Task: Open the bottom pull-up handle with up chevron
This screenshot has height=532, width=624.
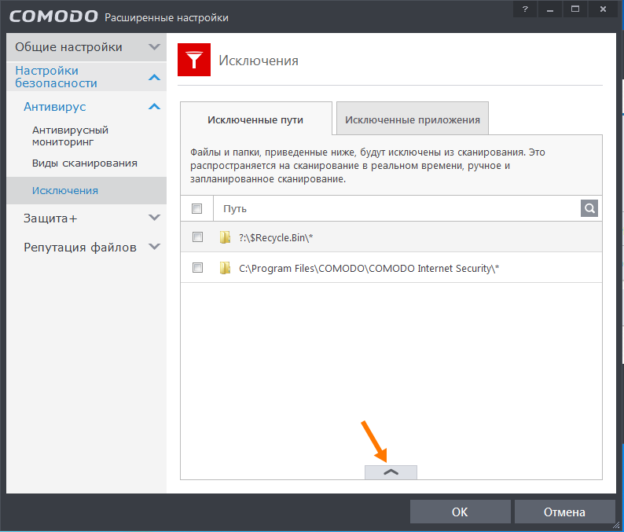Action: pos(391,472)
